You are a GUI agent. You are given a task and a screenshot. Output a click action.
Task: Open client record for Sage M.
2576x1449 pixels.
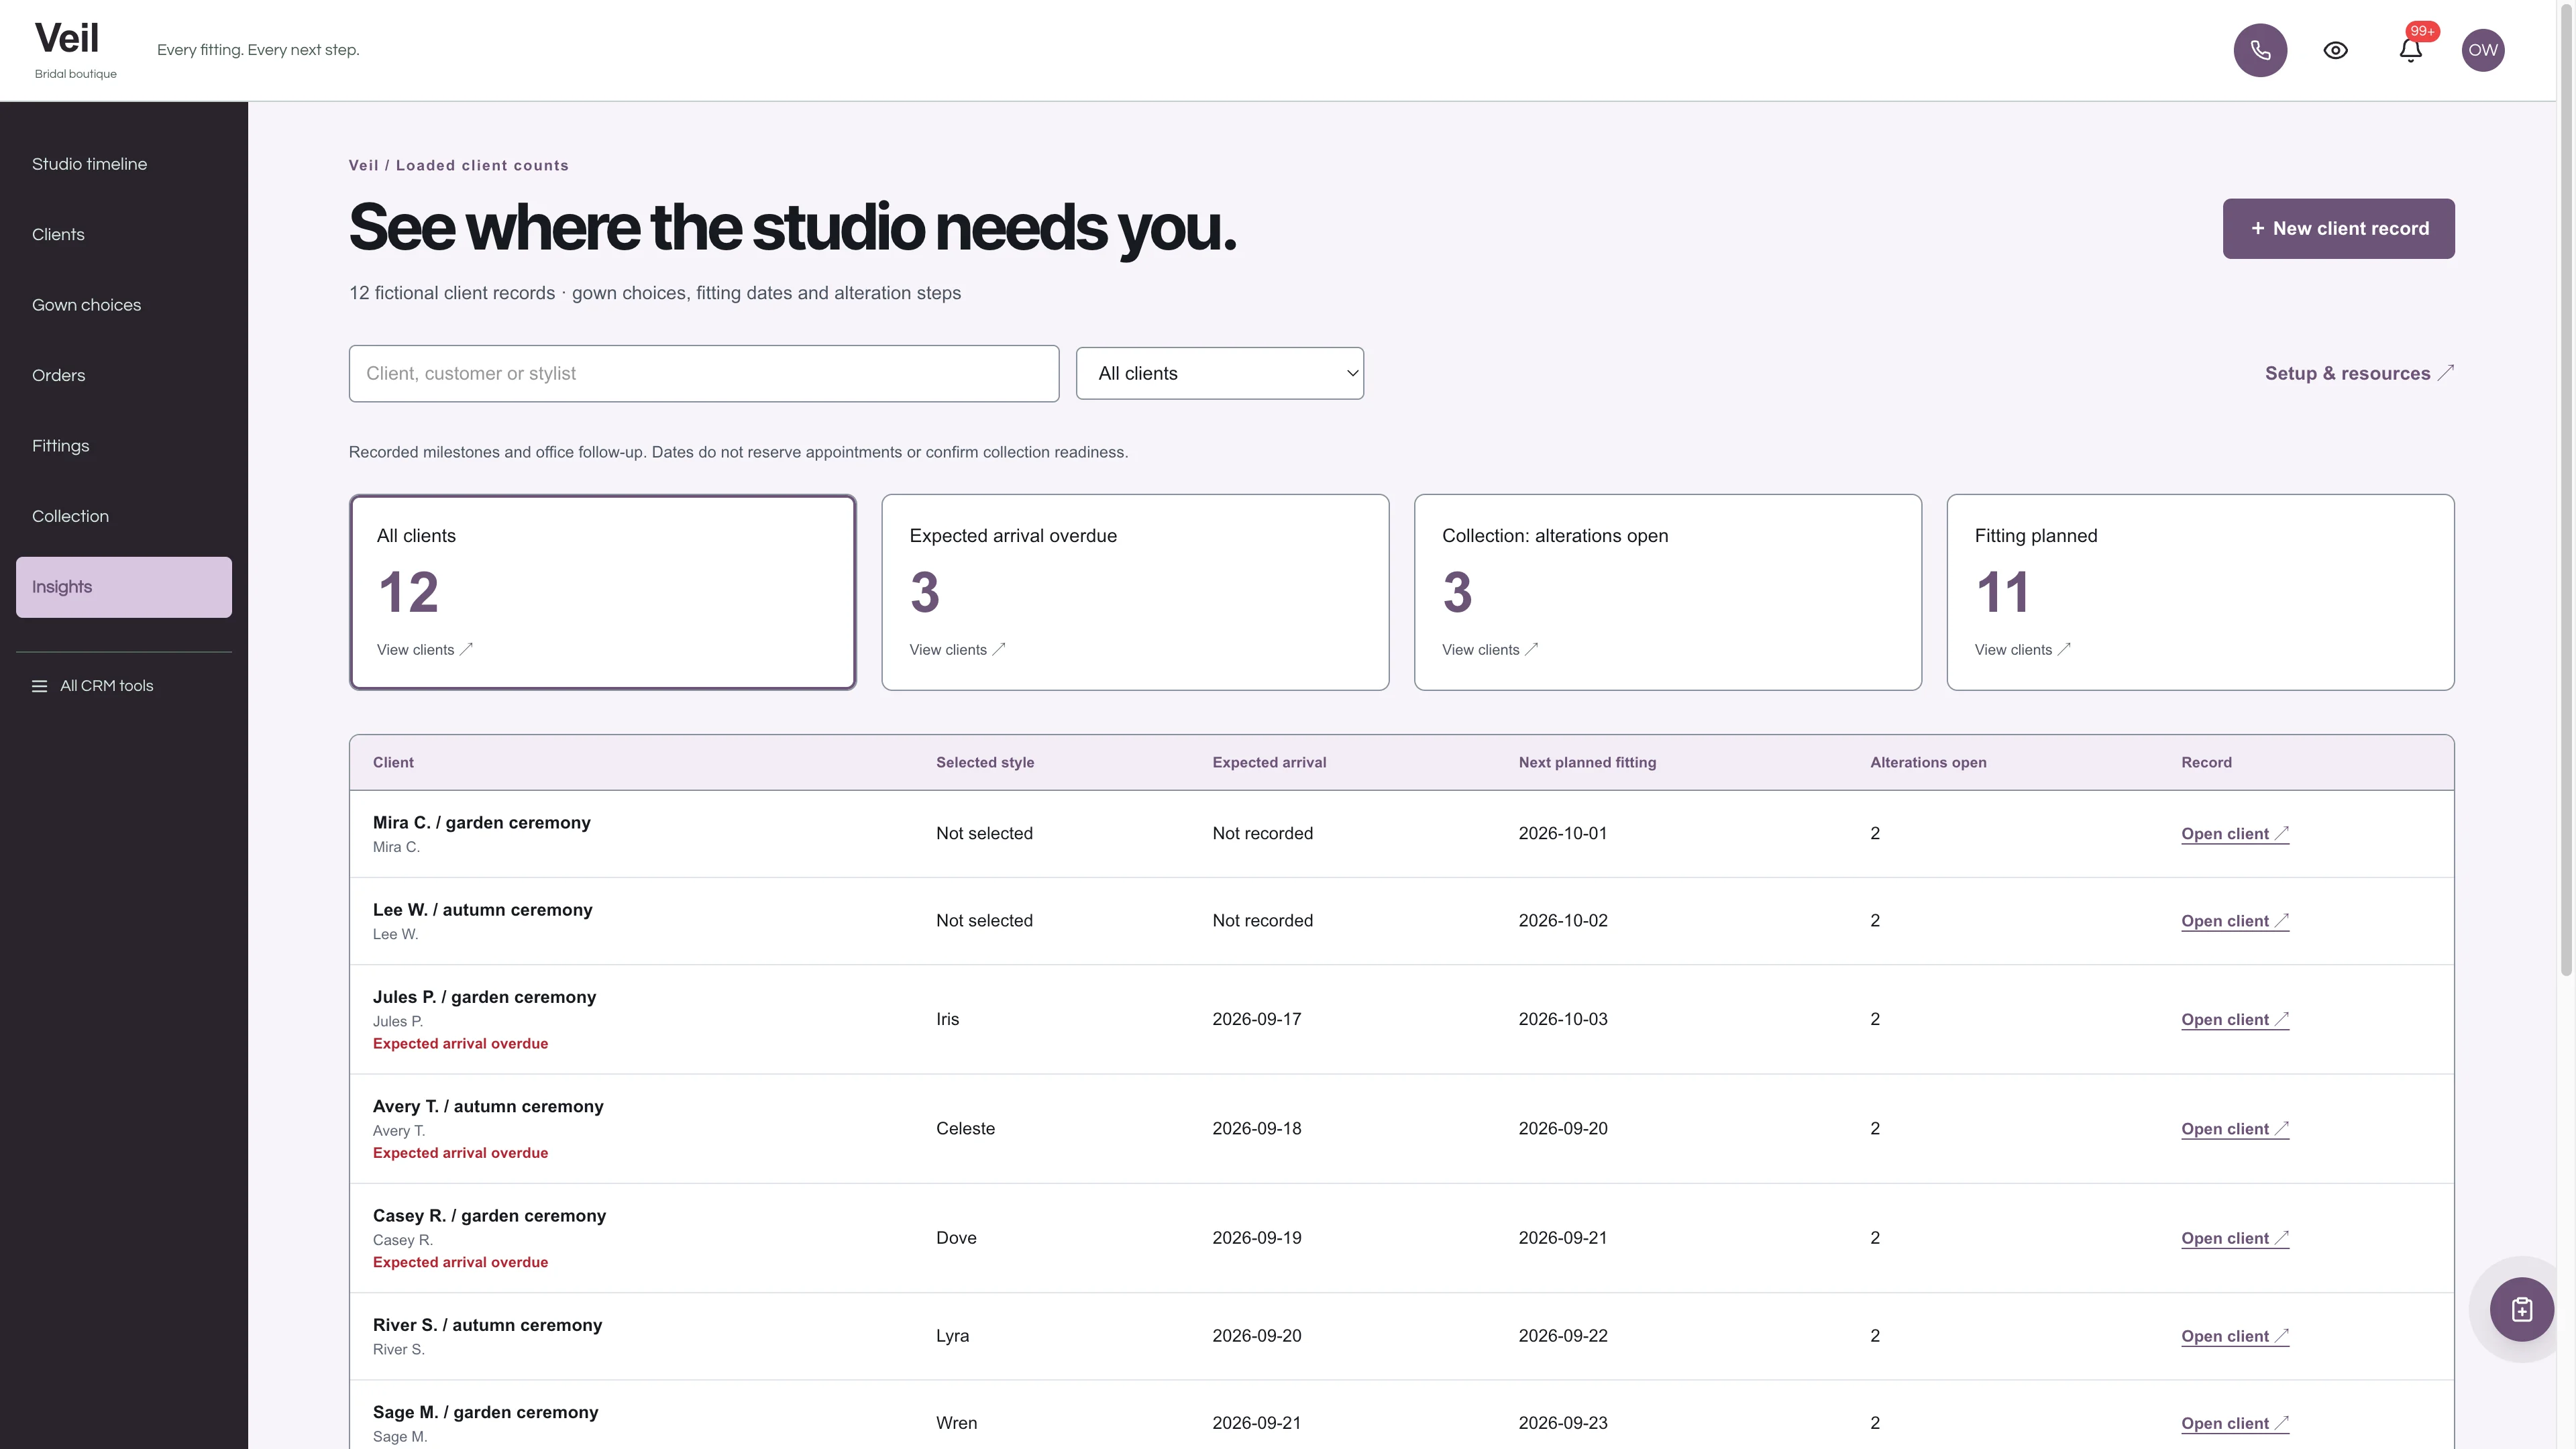pyautogui.click(x=2235, y=1423)
